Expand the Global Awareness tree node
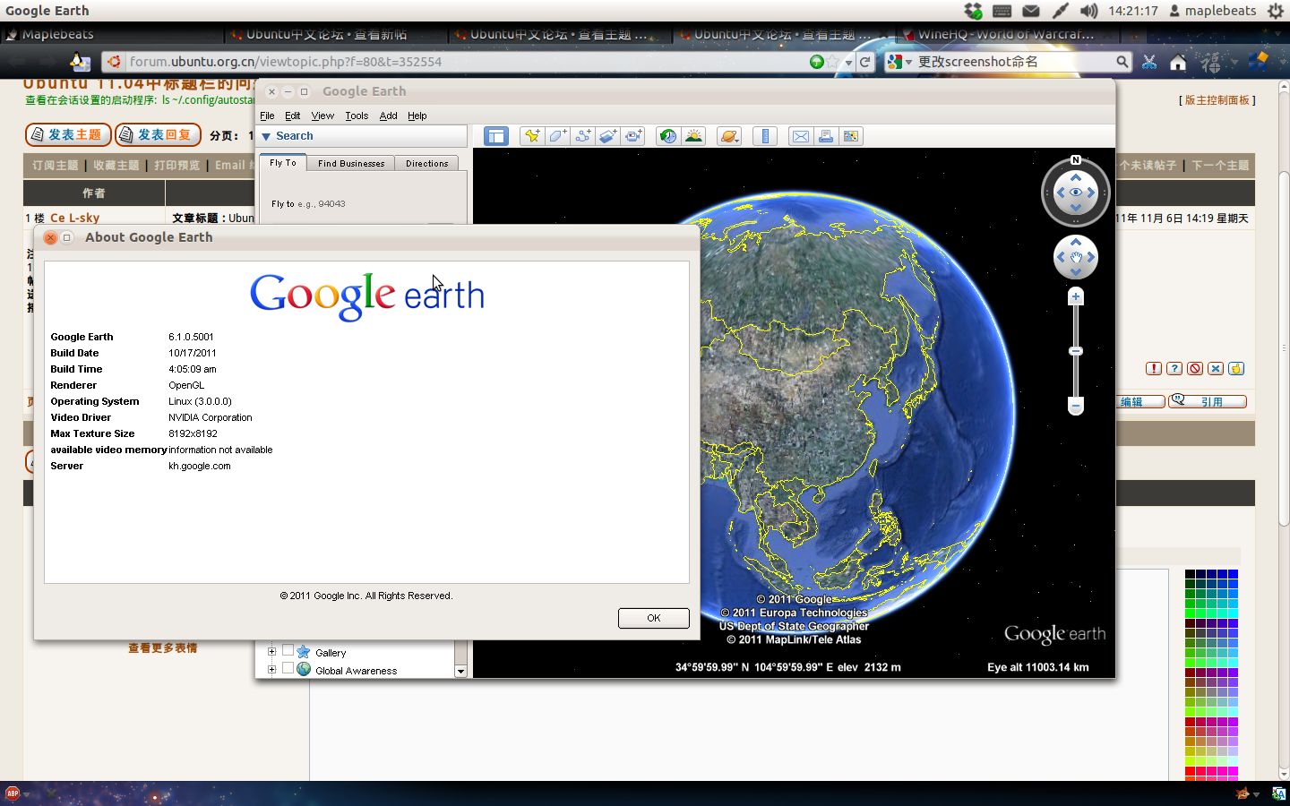 pos(271,669)
